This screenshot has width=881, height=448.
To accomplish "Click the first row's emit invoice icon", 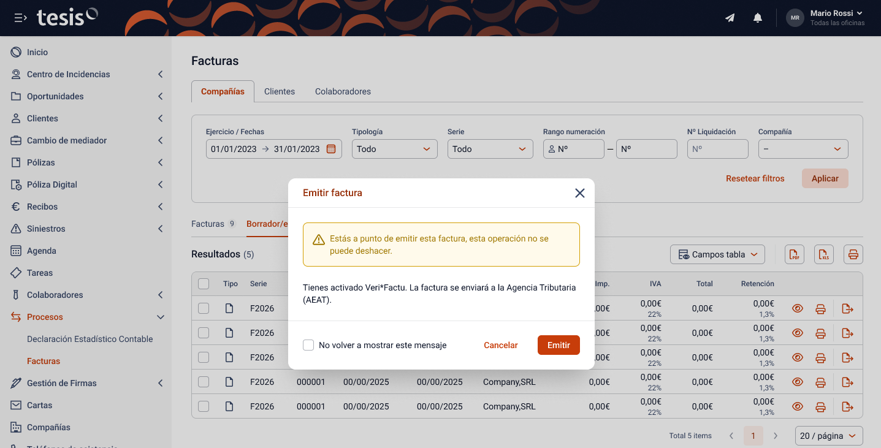I will point(848,308).
